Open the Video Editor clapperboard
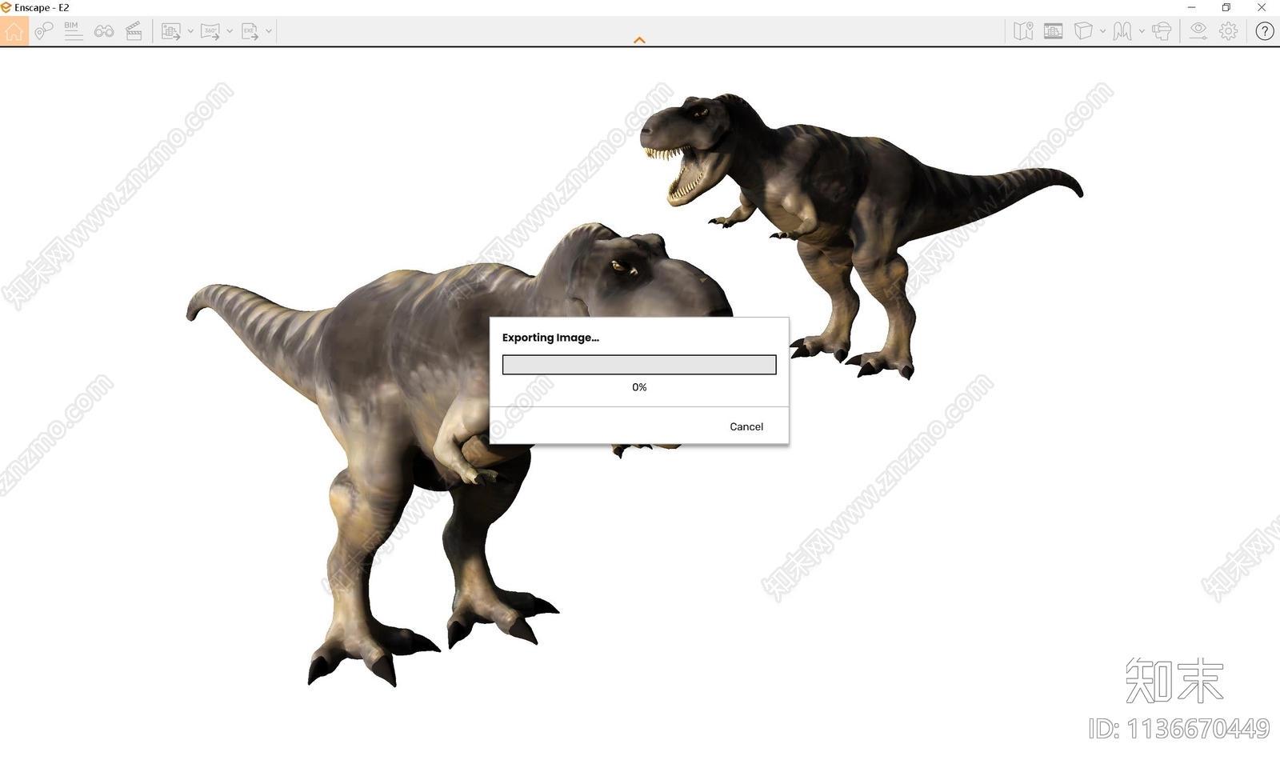1280x760 pixels. click(134, 31)
